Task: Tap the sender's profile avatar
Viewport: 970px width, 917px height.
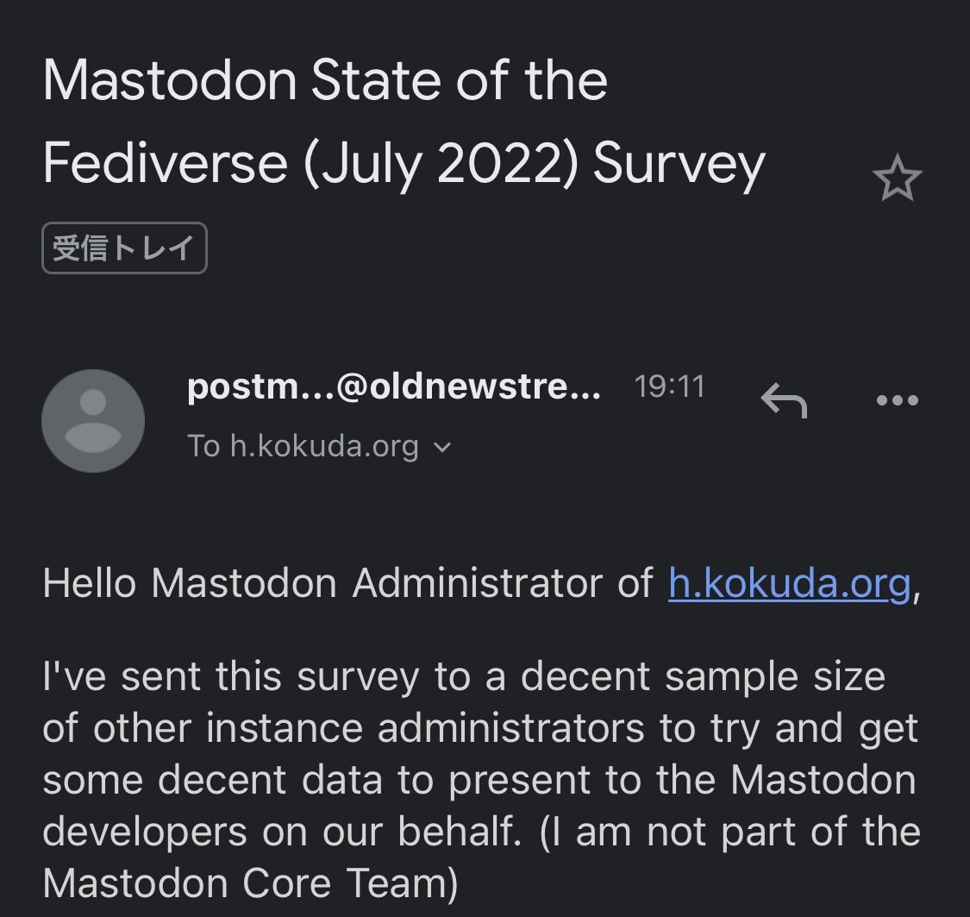Action: coord(93,421)
